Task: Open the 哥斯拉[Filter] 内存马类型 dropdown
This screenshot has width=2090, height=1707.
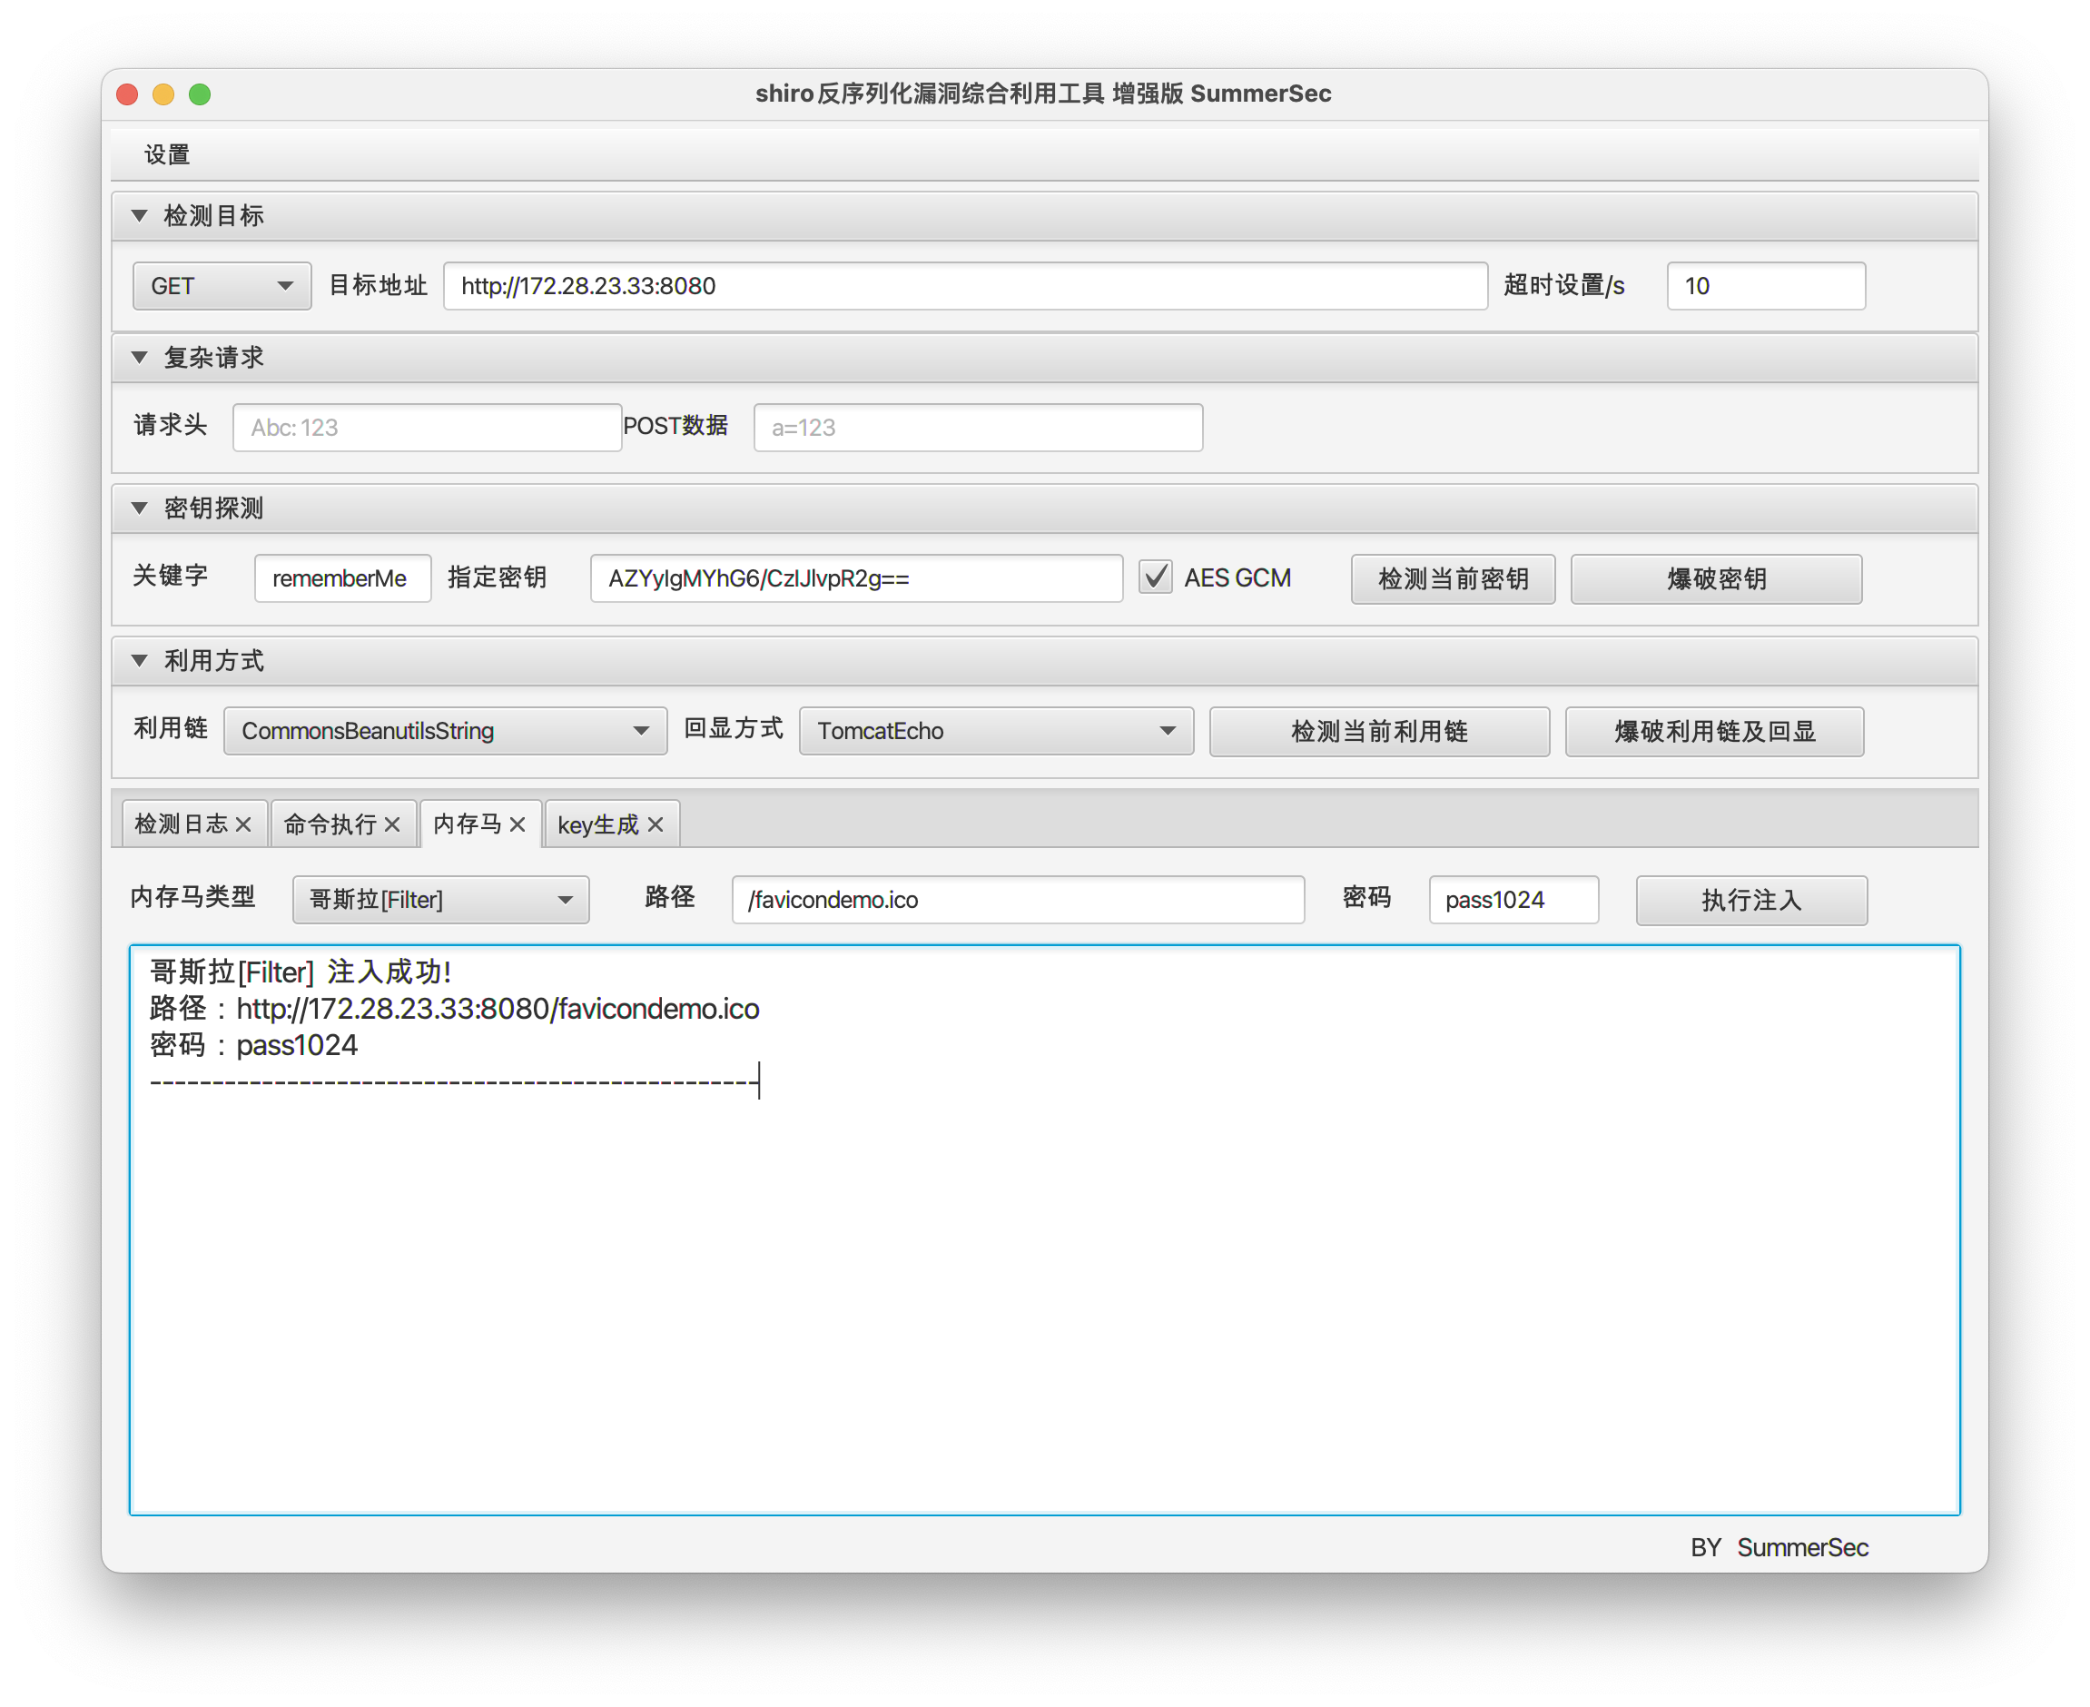Action: 440,900
